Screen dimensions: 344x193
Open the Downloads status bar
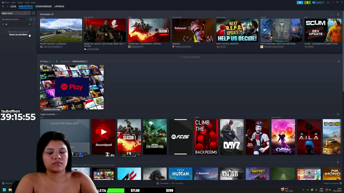point(170,183)
